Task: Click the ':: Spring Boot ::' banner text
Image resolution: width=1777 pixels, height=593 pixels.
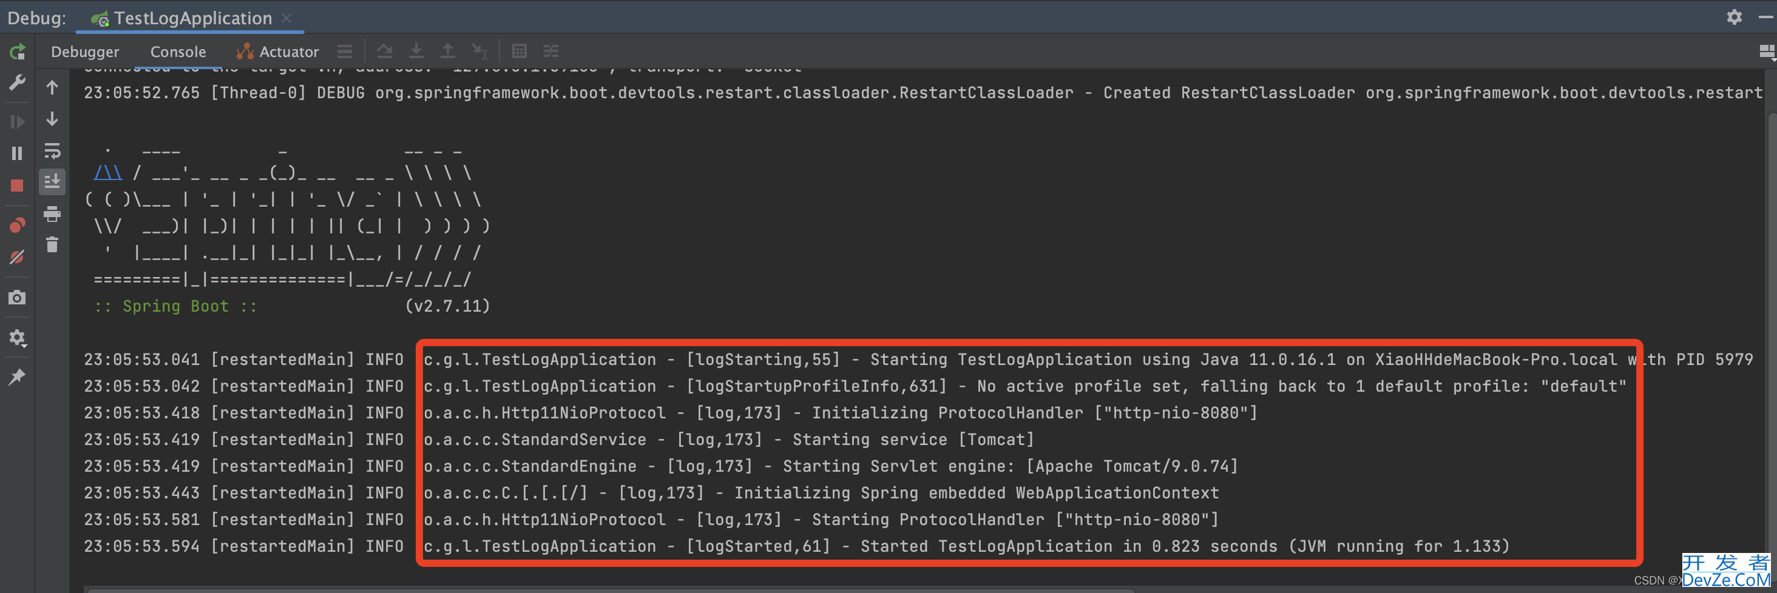Action: 176,306
